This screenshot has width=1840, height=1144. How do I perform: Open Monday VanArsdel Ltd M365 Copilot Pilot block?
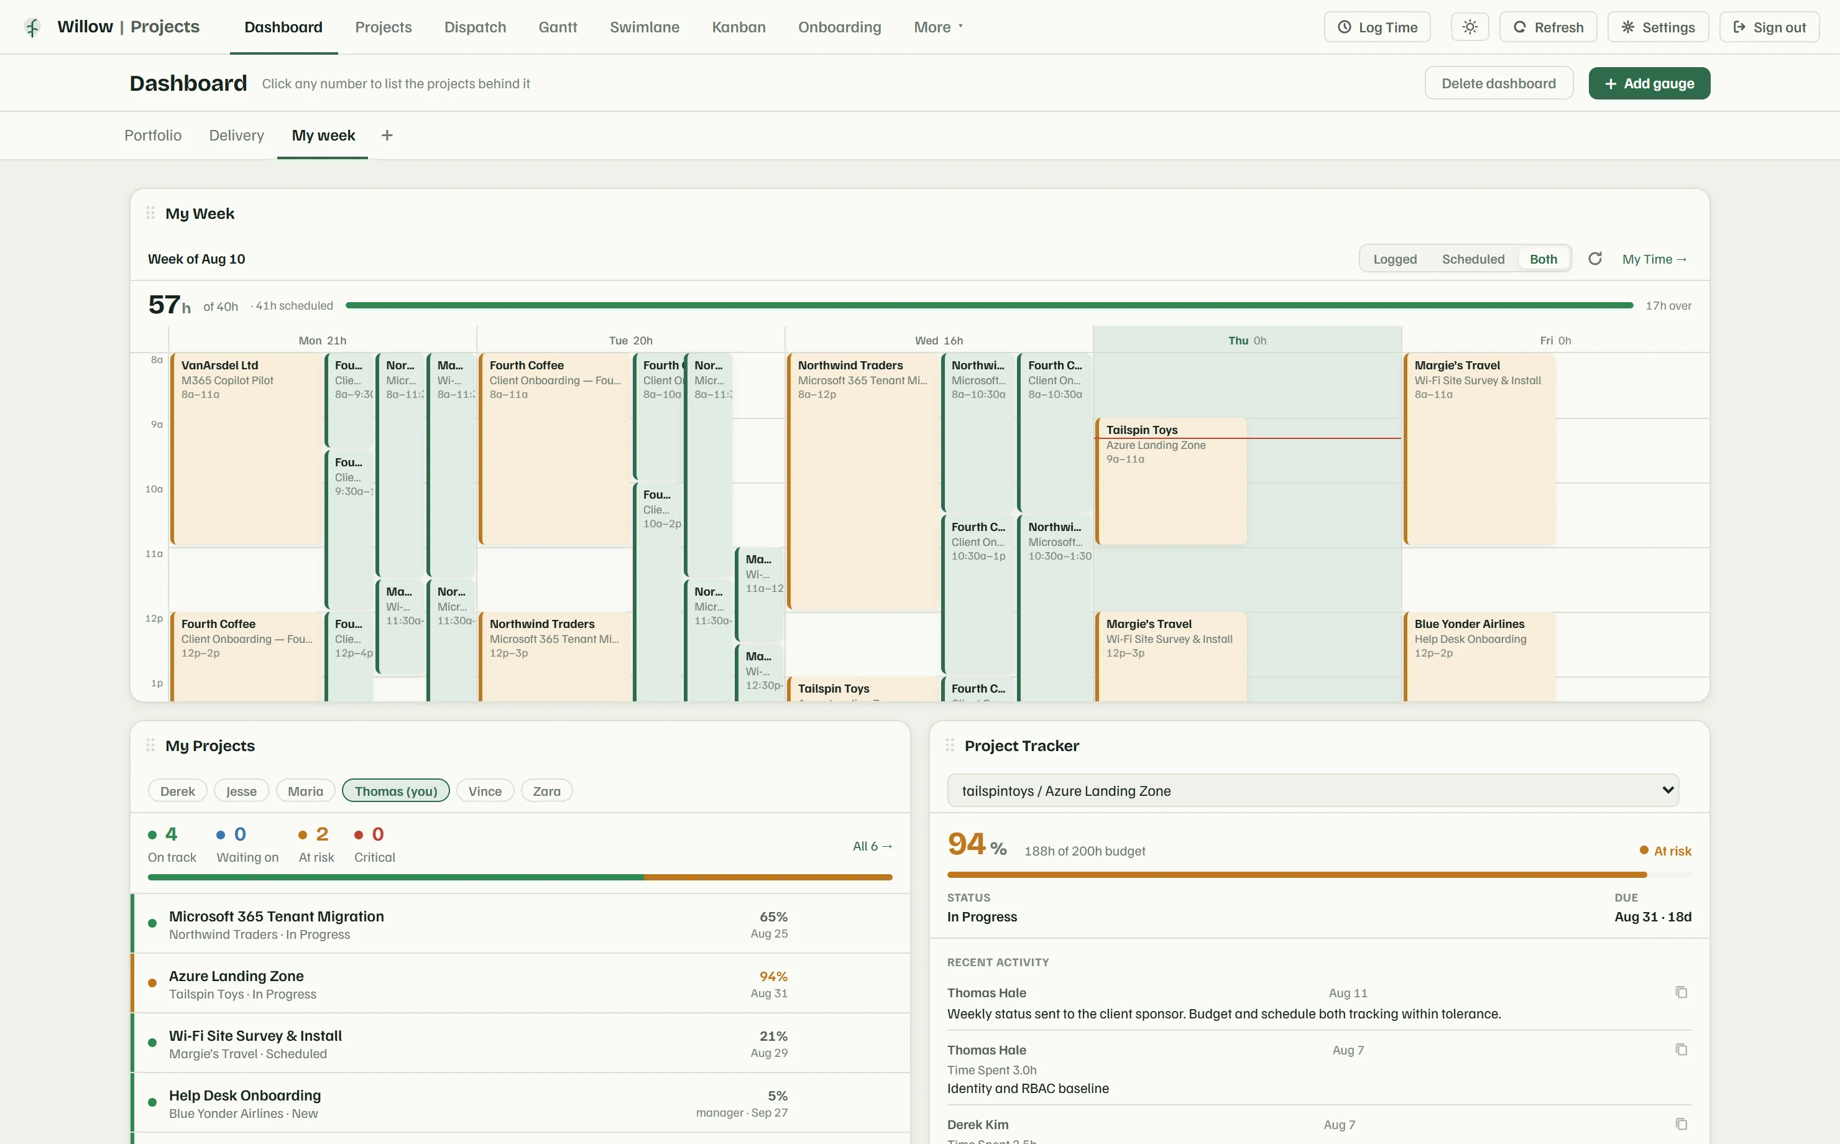coord(247,450)
